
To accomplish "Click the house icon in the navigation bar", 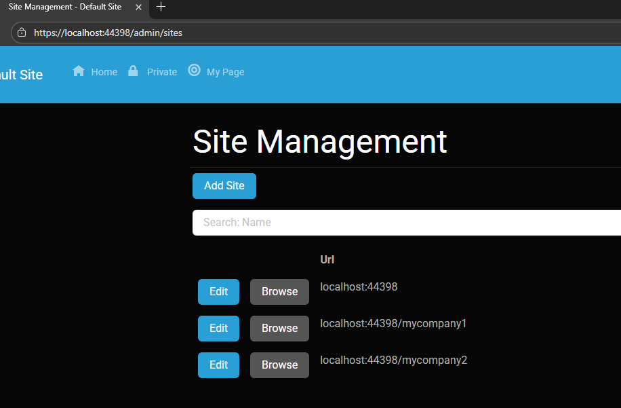I will point(79,71).
